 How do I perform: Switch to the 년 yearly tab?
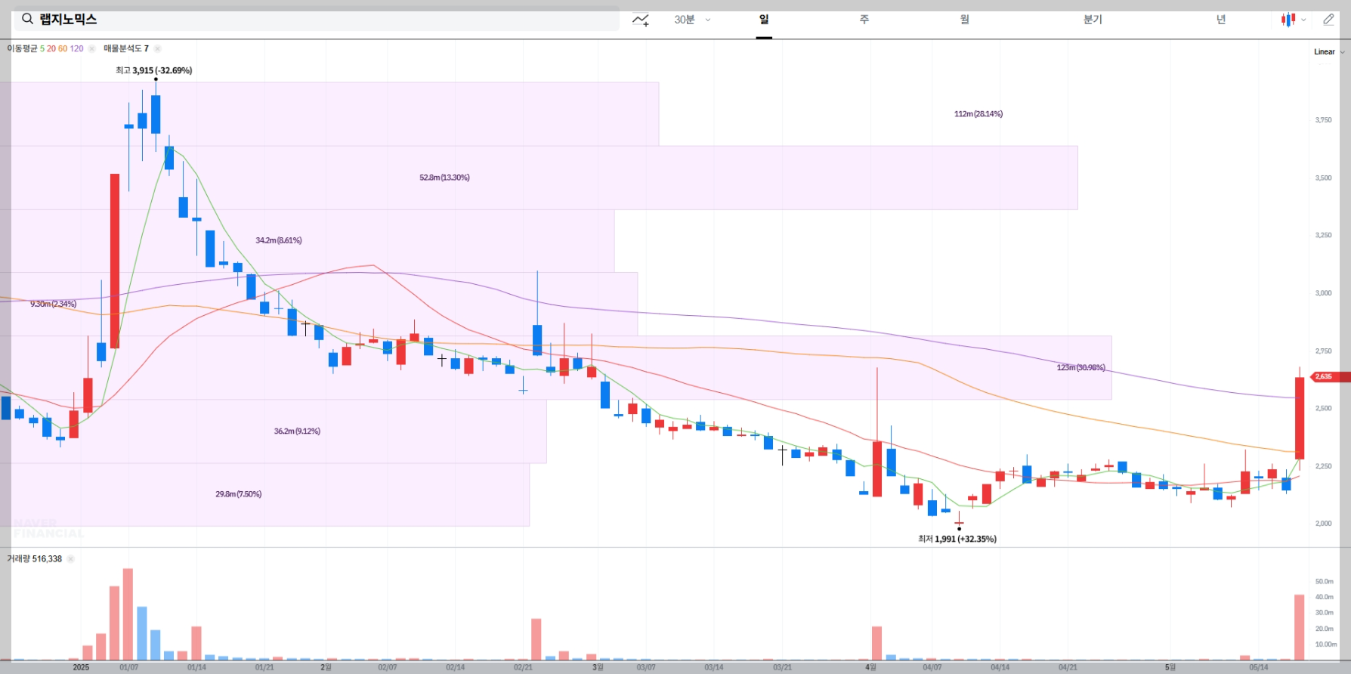[1221, 20]
